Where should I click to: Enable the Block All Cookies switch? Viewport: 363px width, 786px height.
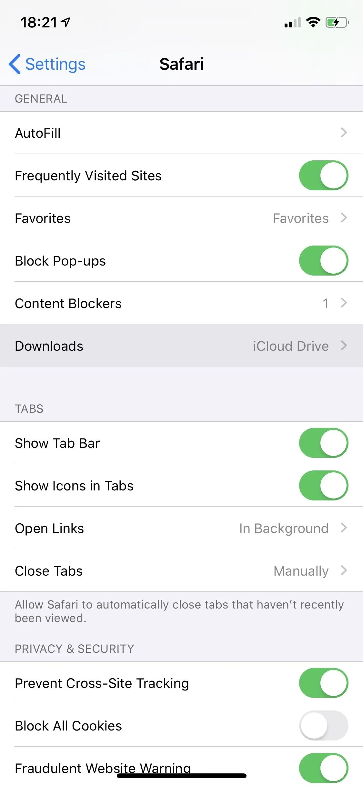click(324, 725)
